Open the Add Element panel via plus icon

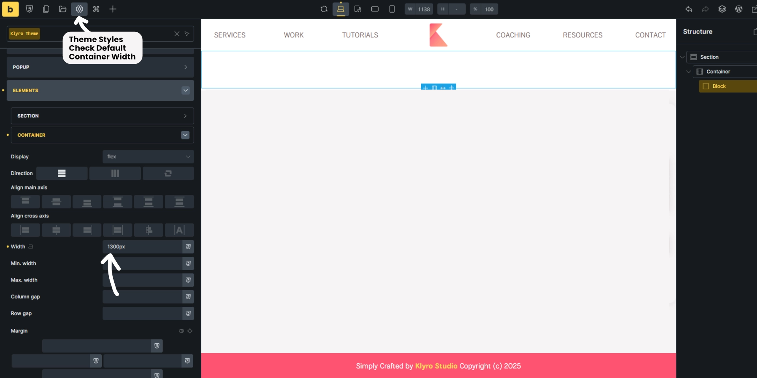point(113,9)
